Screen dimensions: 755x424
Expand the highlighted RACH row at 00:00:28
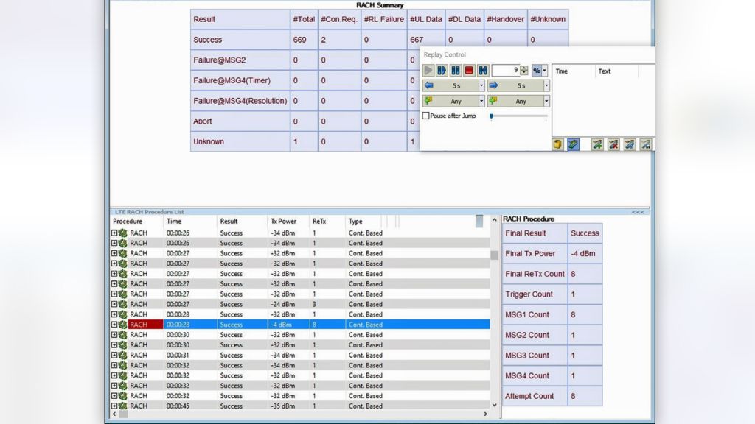(x=114, y=325)
